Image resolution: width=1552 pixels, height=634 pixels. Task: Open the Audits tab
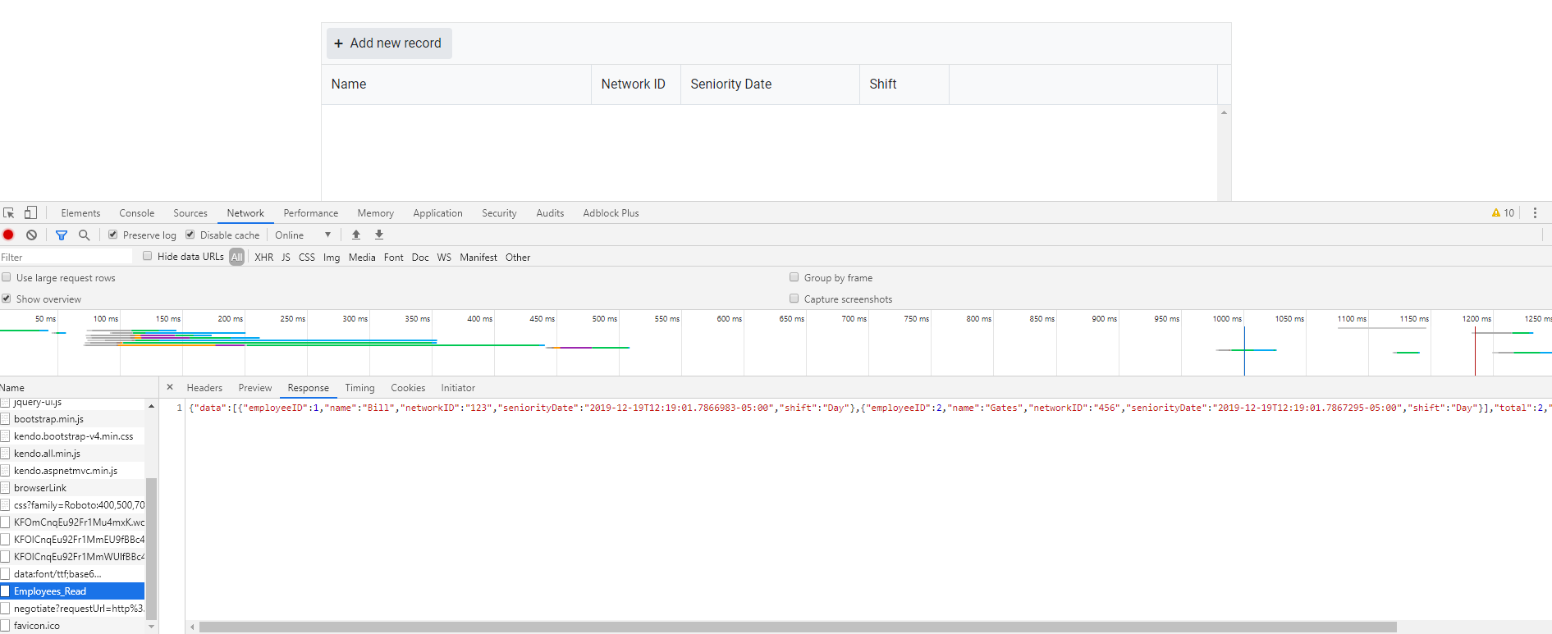click(550, 213)
